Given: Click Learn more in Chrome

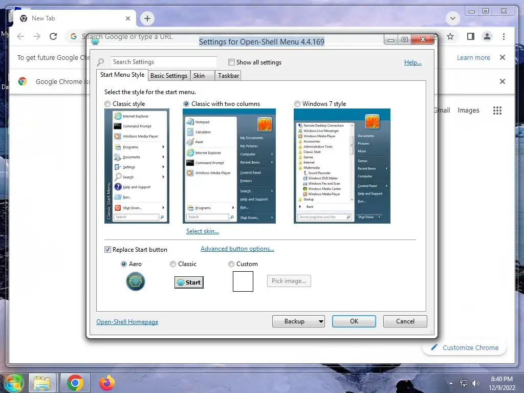Looking at the screenshot, I should (x=473, y=57).
